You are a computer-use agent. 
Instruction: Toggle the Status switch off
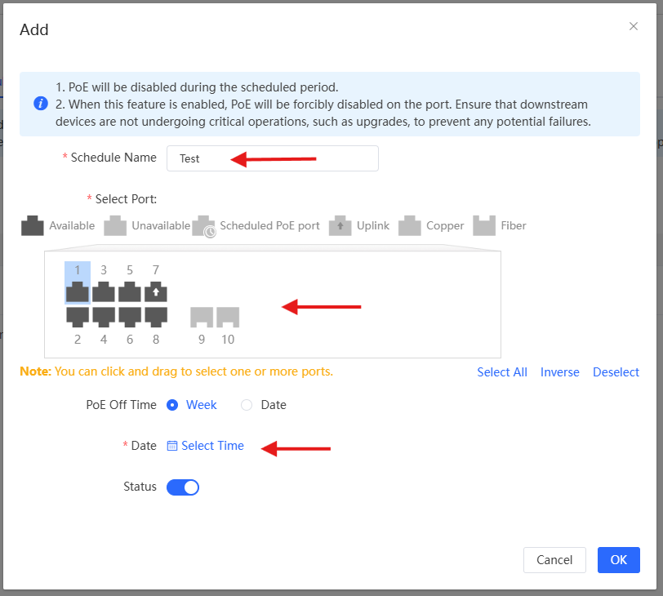coord(183,487)
